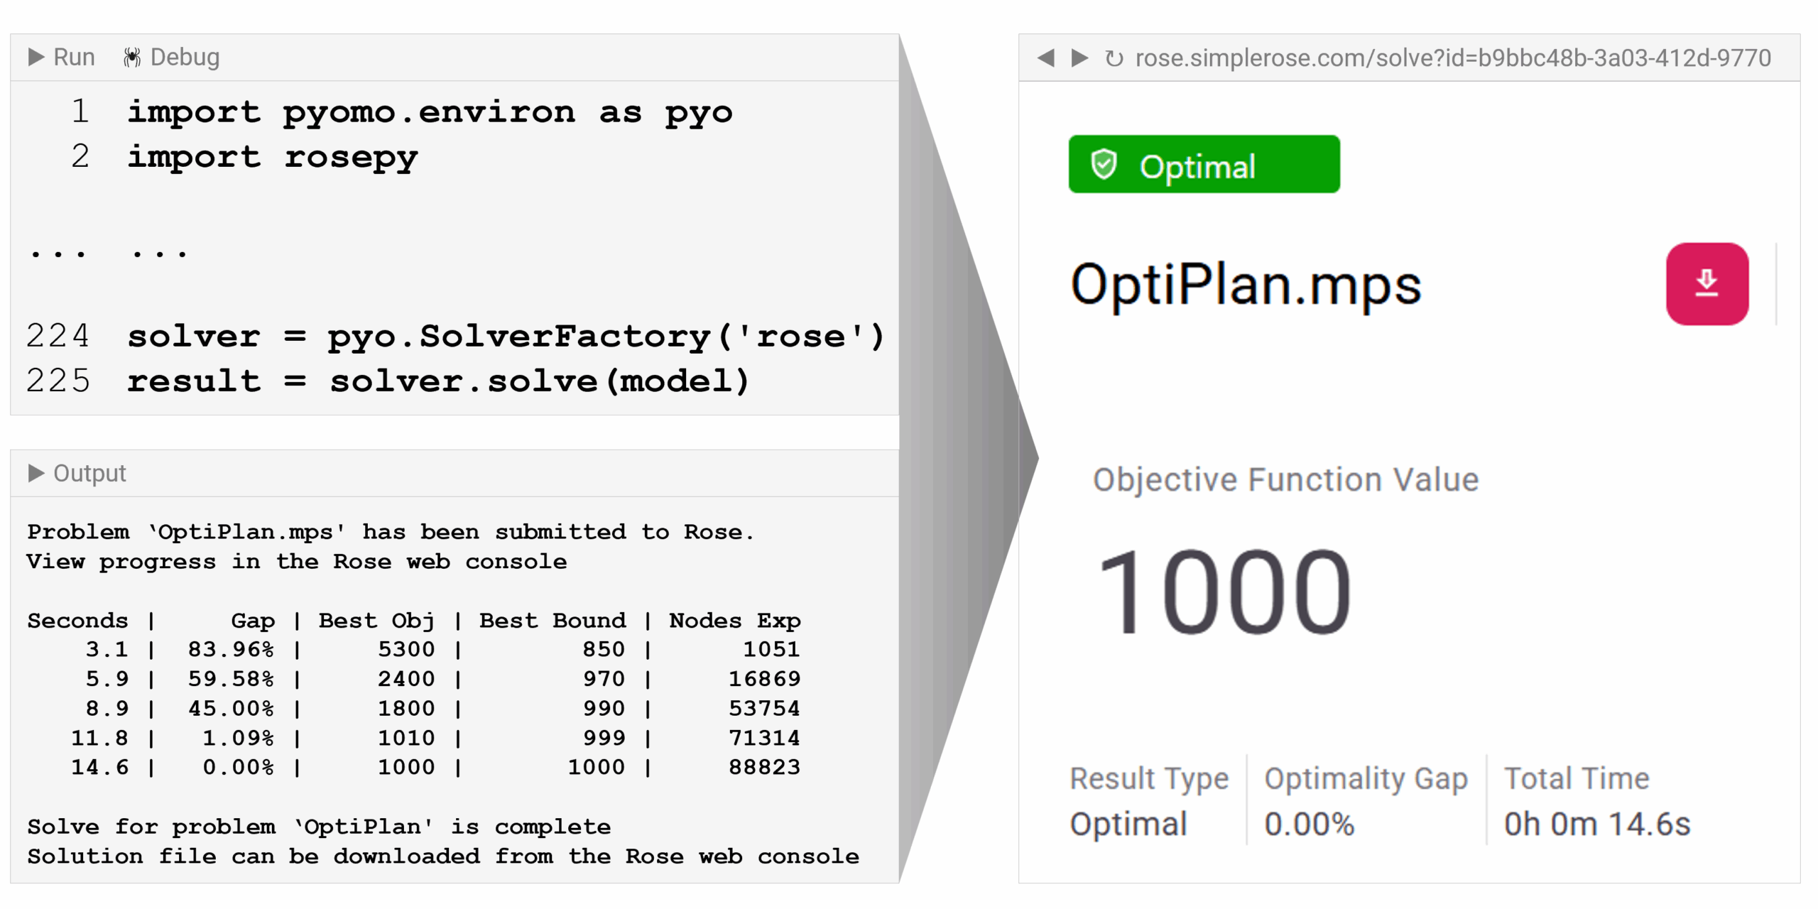Screen dimensions: 1818x909
Task: Click the Best Obj column header
Action: 376,621
